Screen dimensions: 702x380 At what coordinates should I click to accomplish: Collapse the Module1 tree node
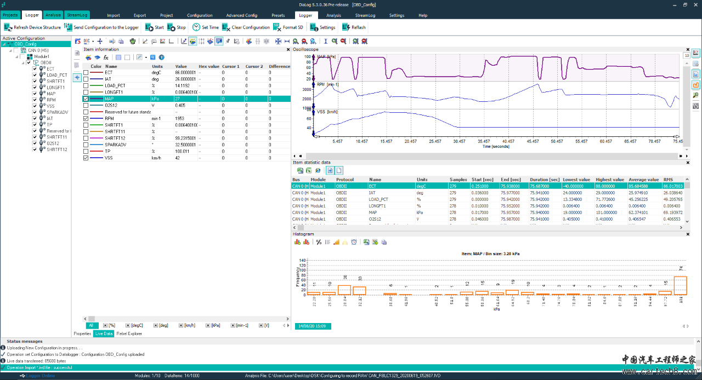click(x=17, y=56)
